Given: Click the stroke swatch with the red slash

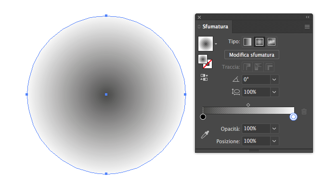Looking at the screenshot, I should point(208,64).
